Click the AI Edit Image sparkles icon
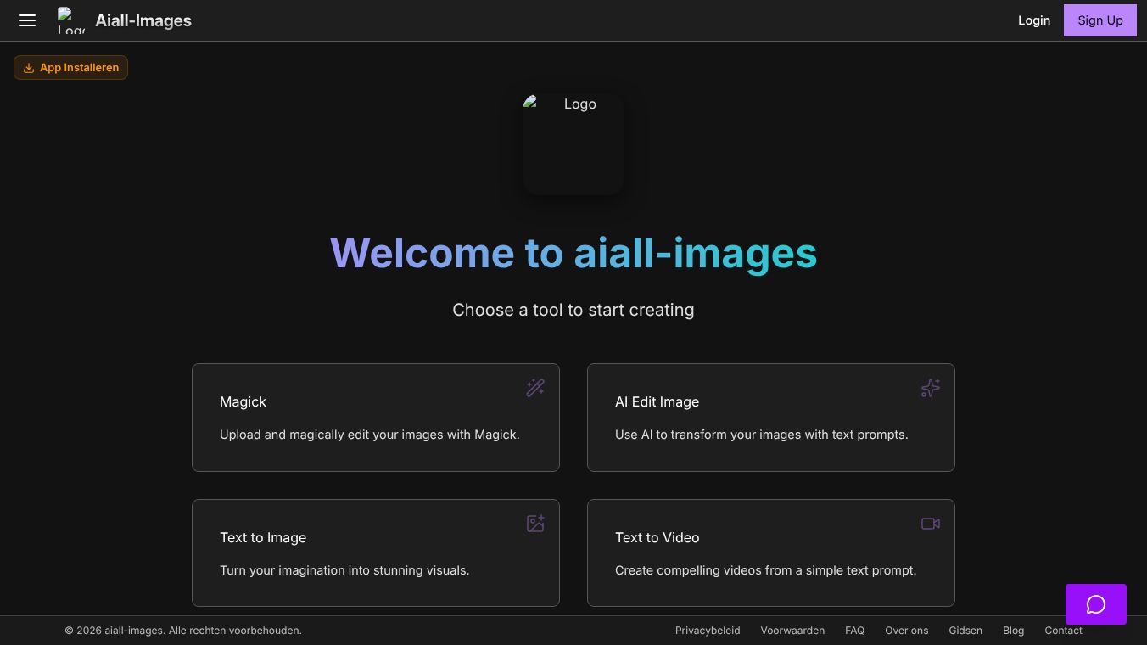 931,388
